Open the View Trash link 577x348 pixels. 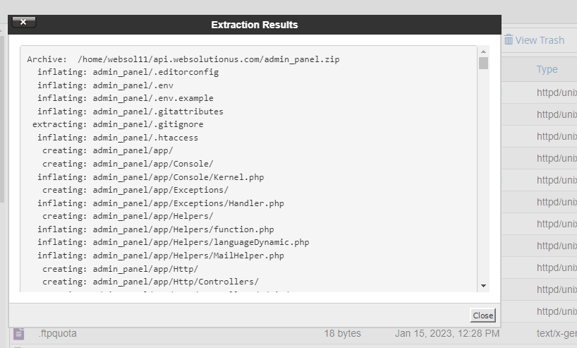[x=540, y=40]
